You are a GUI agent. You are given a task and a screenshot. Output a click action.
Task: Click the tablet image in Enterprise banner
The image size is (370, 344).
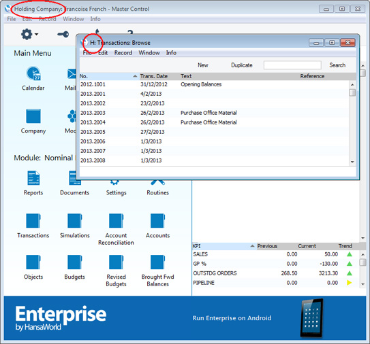pos(312,318)
